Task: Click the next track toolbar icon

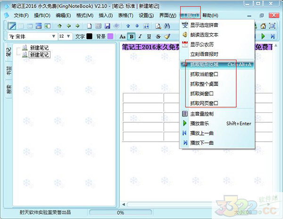Action: point(273,36)
